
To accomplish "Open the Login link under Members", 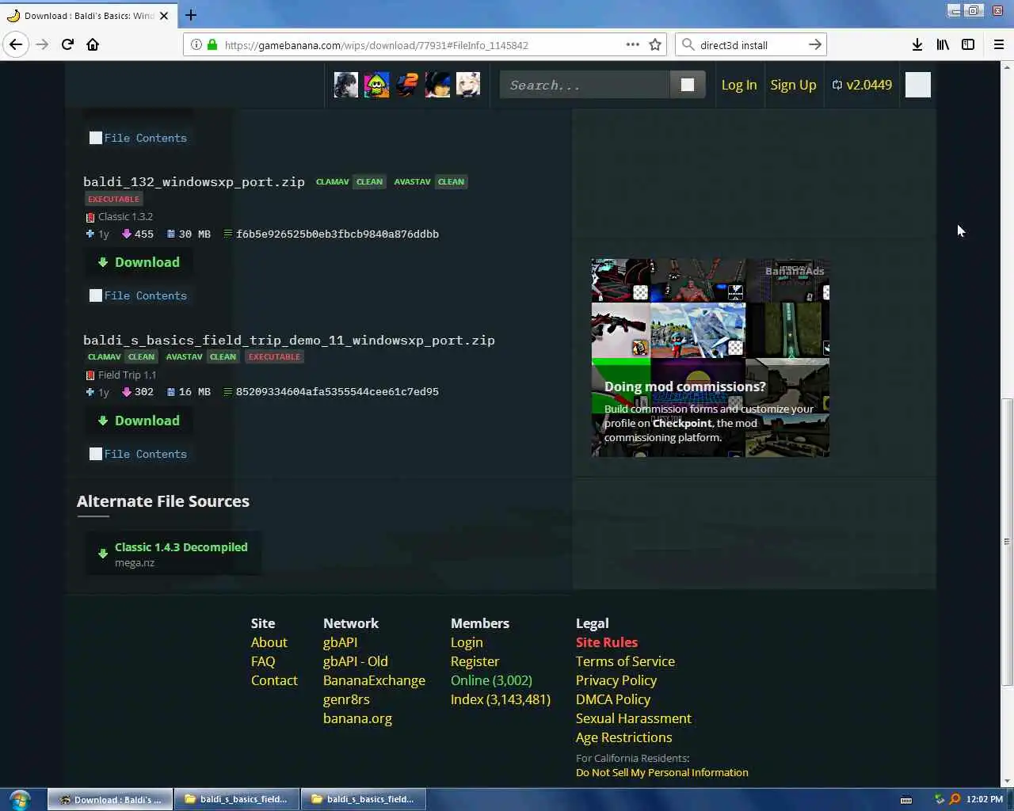I will [x=467, y=642].
